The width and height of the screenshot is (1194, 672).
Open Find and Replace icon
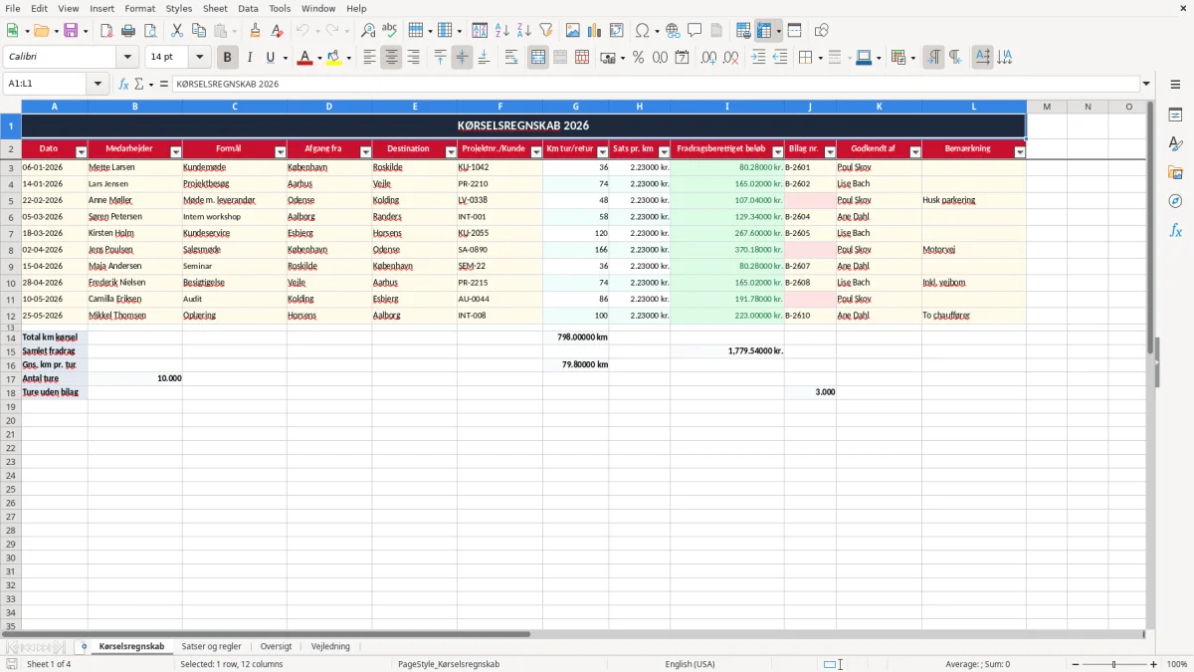coord(368,31)
